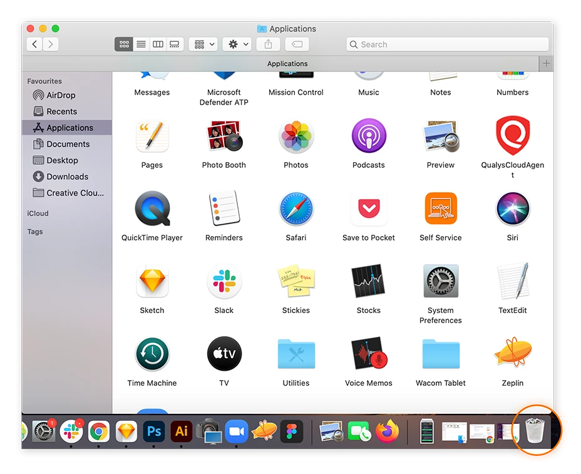Launch Firefox from the Dock
Screen dimensions: 581x474
[387, 431]
